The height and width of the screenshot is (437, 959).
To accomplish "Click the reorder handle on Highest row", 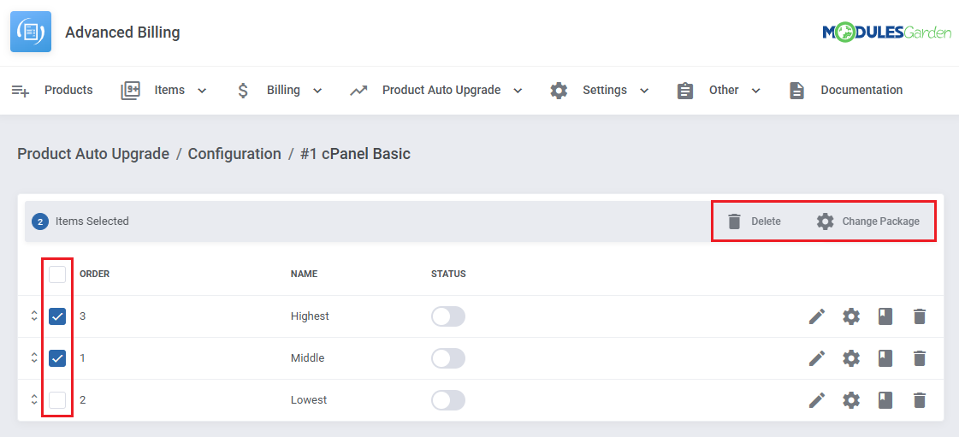I will point(34,316).
